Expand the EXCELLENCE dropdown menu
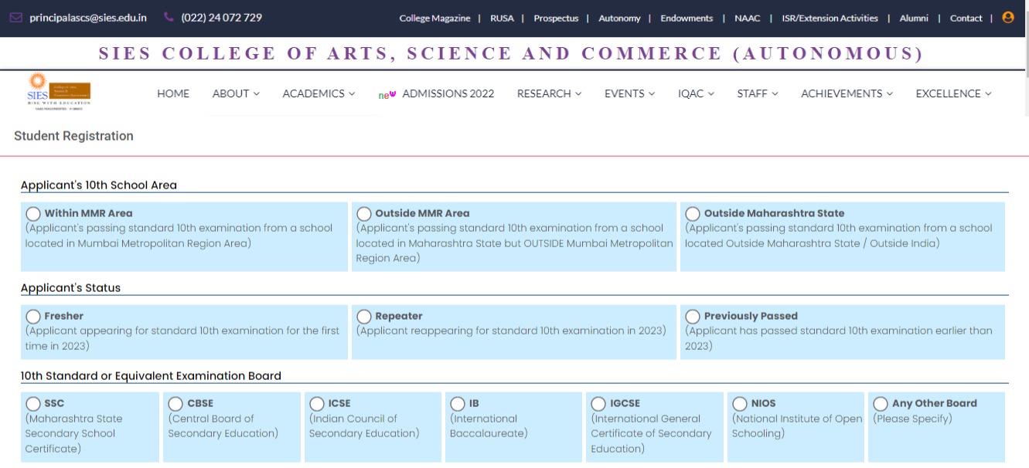Viewport: 1029px width, 468px height. [x=953, y=93]
